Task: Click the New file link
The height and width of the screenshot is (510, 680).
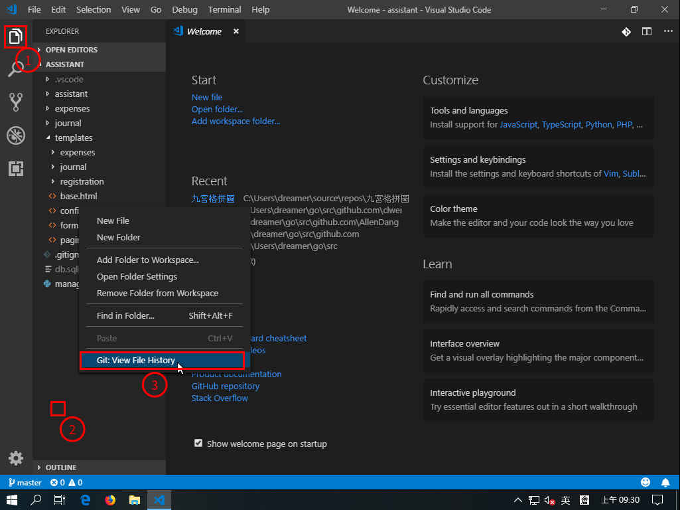Action: [x=207, y=97]
